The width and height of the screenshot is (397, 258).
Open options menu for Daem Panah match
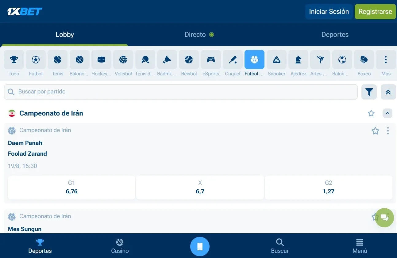tap(388, 131)
